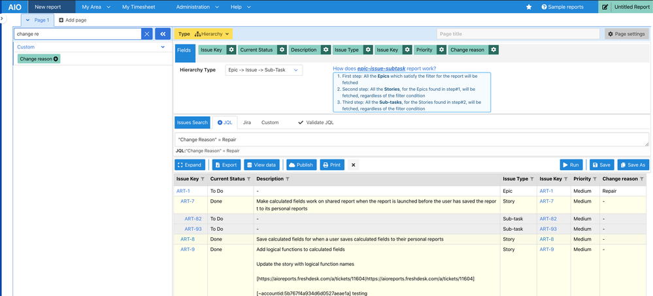Open the report Type Hierarchy dropdown
The height and width of the screenshot is (296, 653).
[212, 34]
